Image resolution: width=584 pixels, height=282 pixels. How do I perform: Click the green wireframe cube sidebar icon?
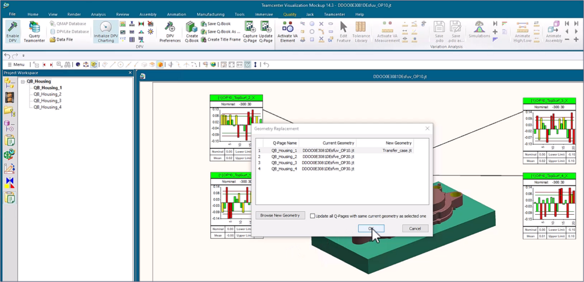pos(10,154)
